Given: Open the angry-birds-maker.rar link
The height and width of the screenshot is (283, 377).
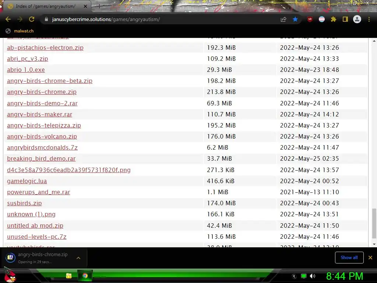Looking at the screenshot, I should 39,114.
